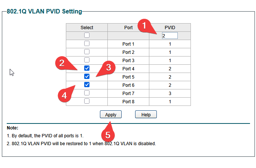Open the Help button

point(146,114)
